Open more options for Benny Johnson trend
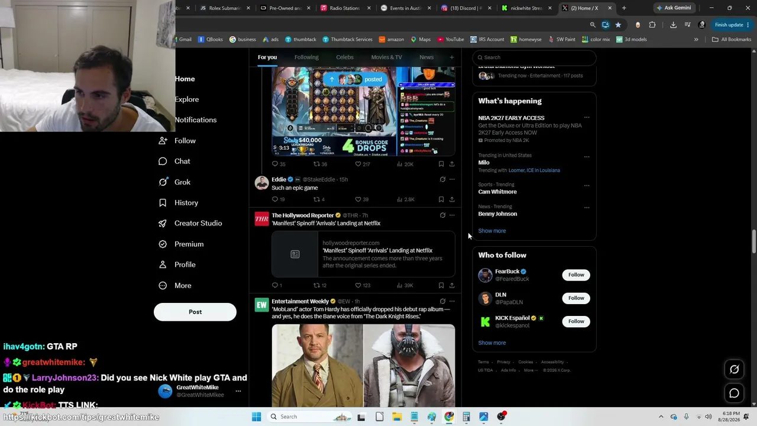The width and height of the screenshot is (757, 426). pyautogui.click(x=587, y=208)
